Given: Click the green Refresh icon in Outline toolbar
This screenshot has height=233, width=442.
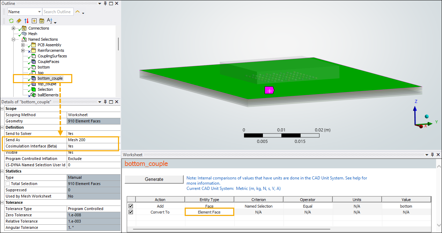Looking at the screenshot, I should coord(11,21).
